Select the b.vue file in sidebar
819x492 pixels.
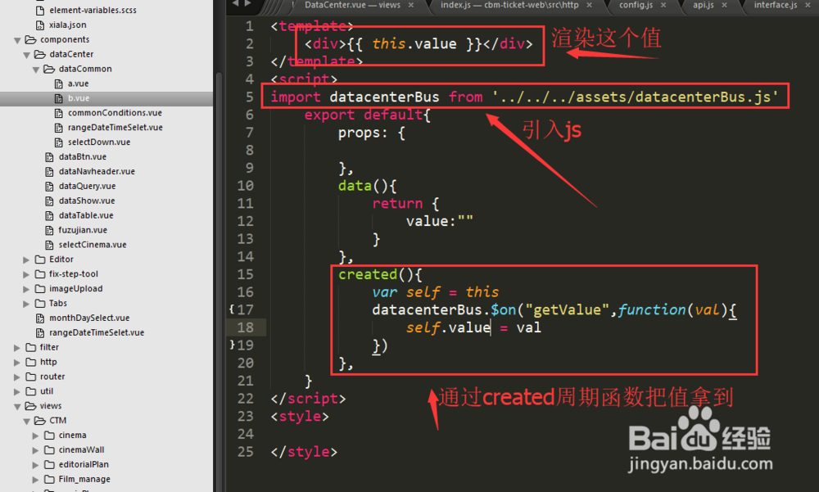79,98
